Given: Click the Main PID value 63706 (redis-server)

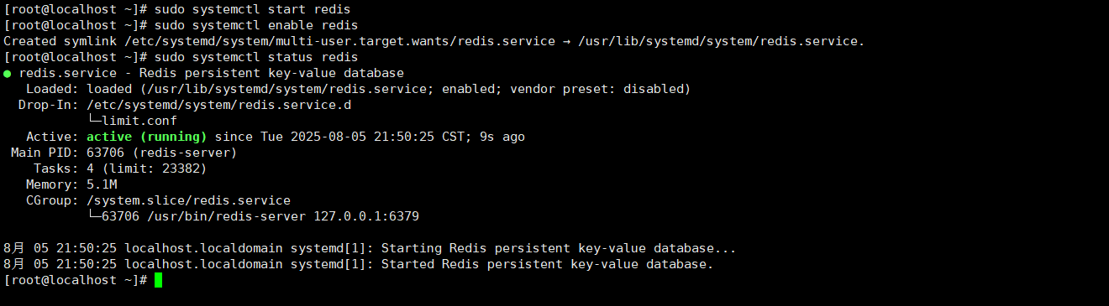Looking at the screenshot, I should [x=162, y=153].
